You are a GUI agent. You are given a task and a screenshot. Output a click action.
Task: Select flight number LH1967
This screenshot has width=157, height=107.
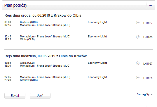click(148, 63)
